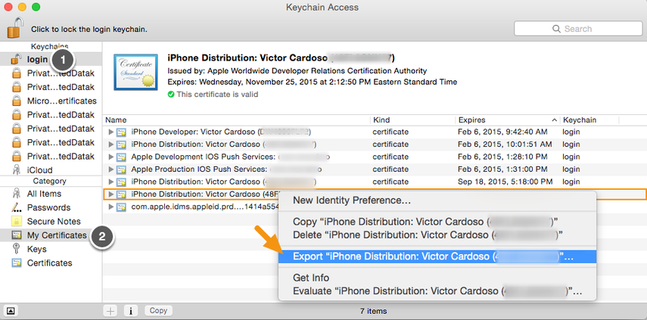
Task: Open the Secure Notes category
Action: coord(53,221)
